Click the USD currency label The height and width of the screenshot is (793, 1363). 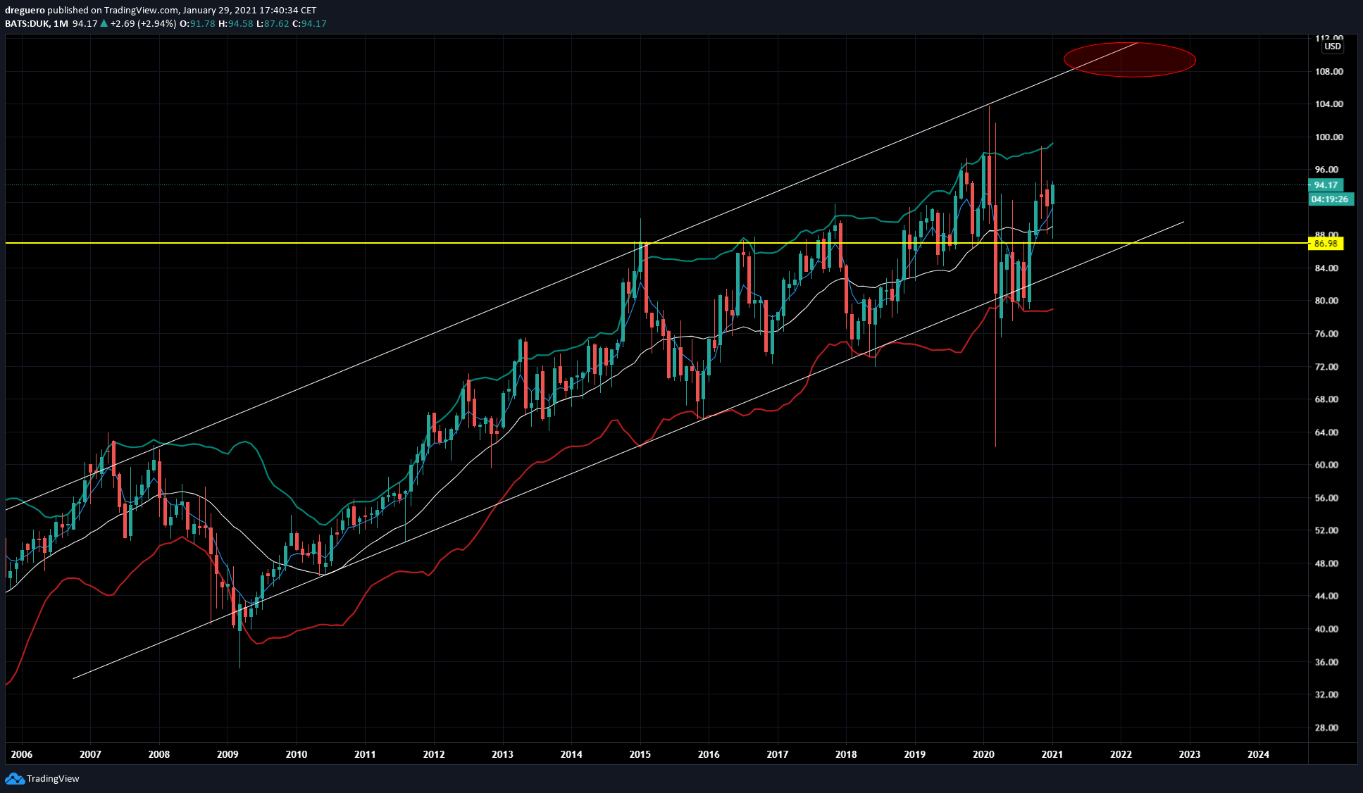pyautogui.click(x=1332, y=46)
